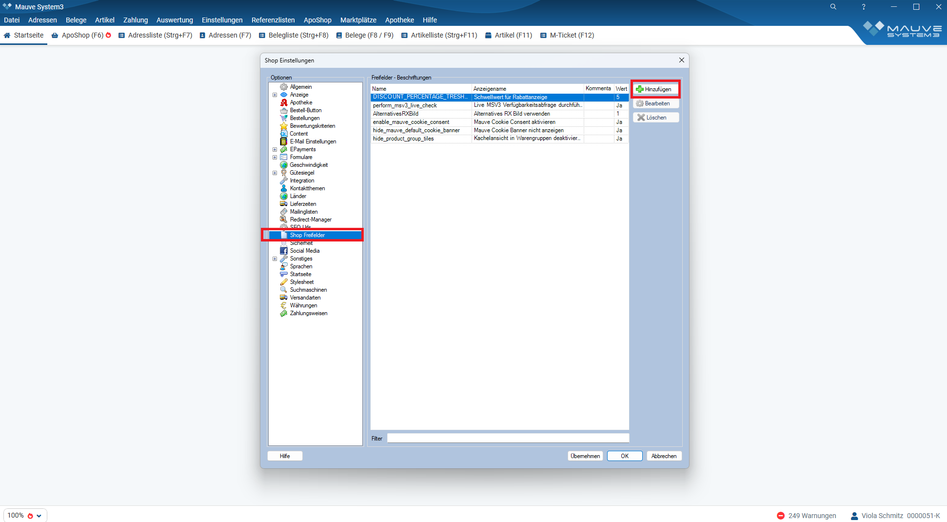Select the hide_mauve_default_cookie_banner row
This screenshot has width=947, height=522.
point(499,130)
